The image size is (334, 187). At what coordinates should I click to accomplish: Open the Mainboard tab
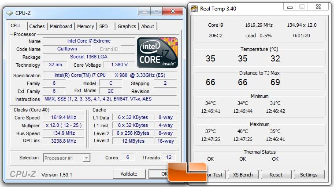[x=61, y=26]
